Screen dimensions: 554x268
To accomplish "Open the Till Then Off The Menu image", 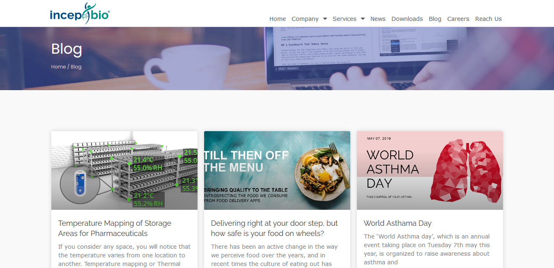I will click(277, 170).
